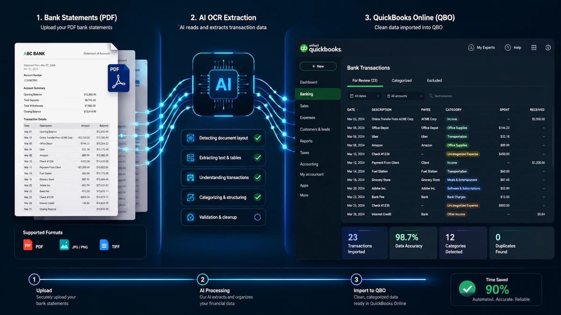Select the TIFF format icon
The image size is (561, 315).
tap(104, 245)
